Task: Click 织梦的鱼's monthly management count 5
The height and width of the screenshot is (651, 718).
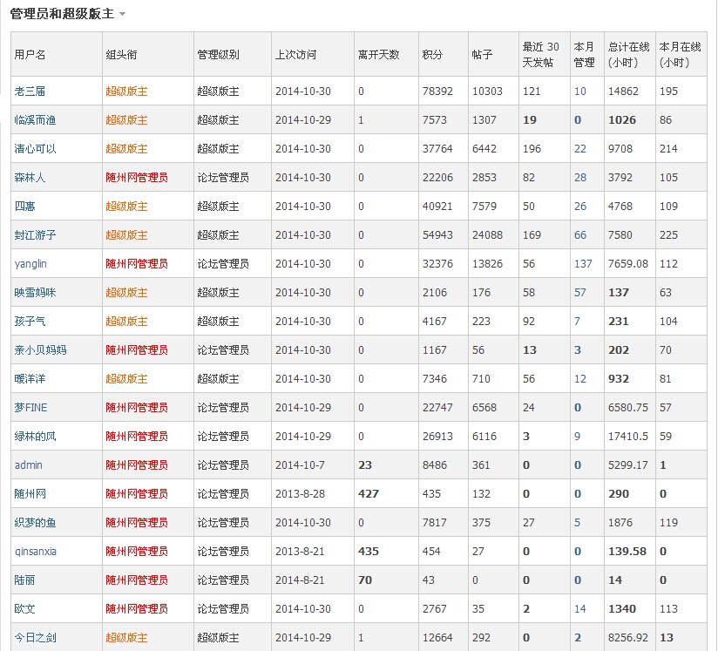Action: (x=577, y=523)
